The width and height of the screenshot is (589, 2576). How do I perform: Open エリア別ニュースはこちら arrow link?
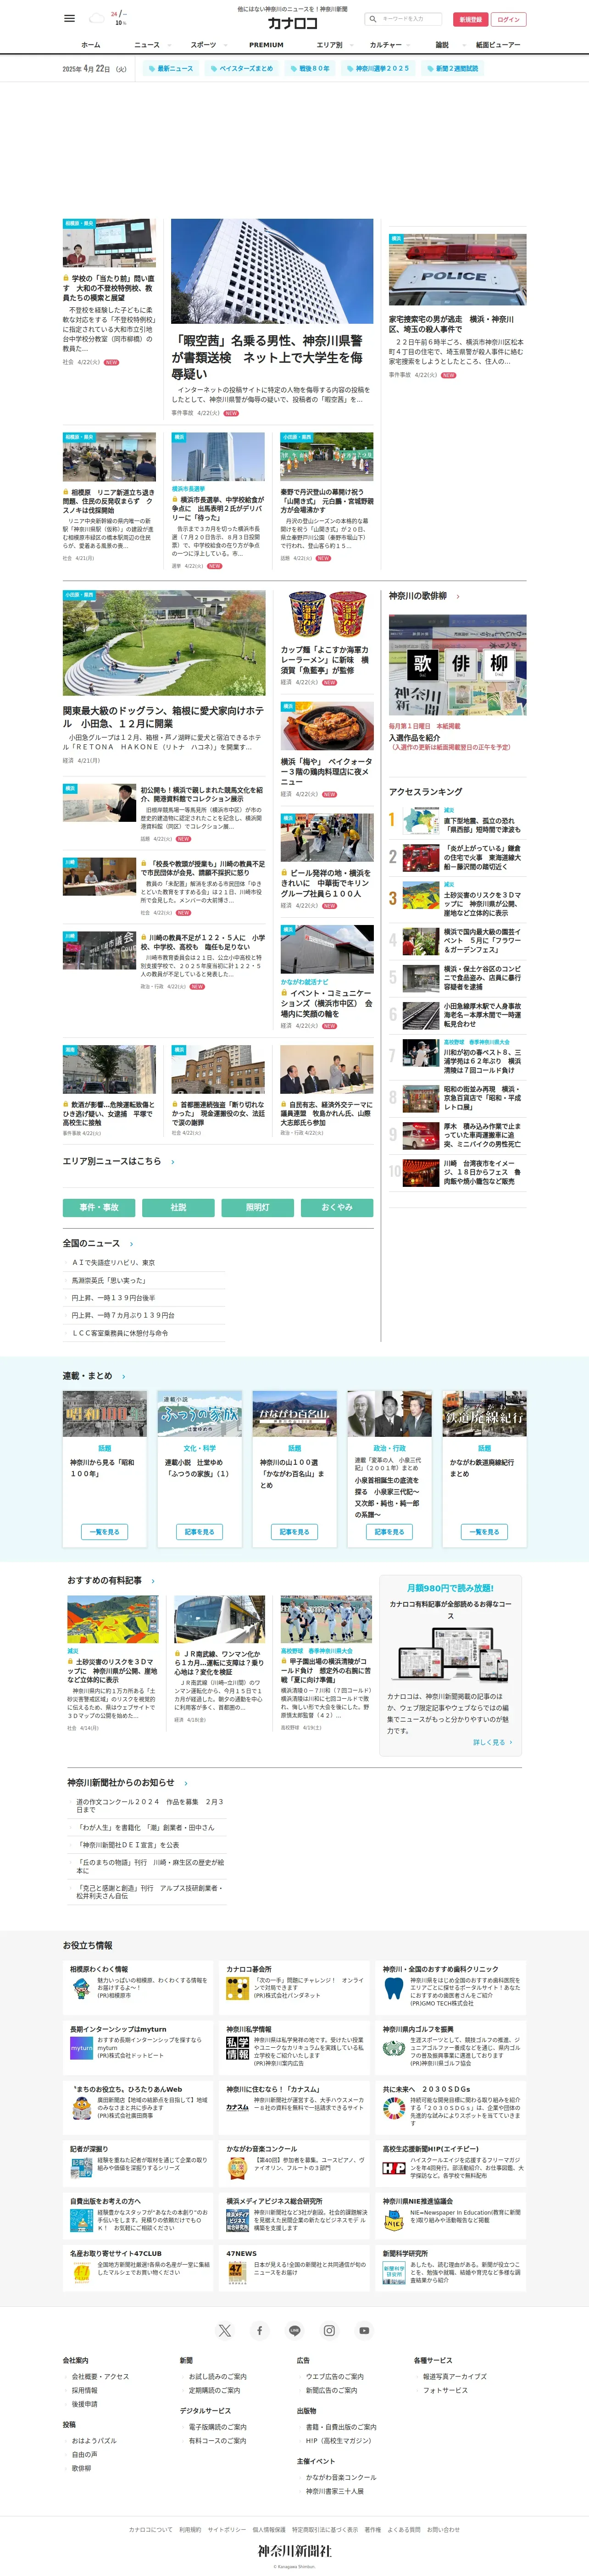click(x=173, y=1162)
